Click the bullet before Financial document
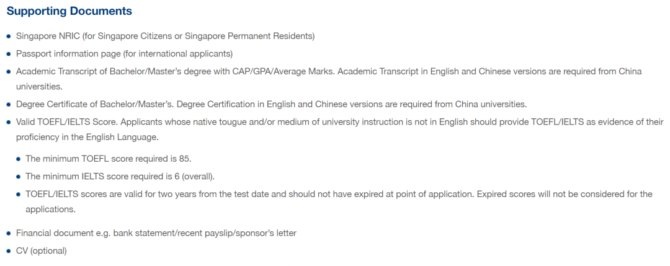This screenshot has height=266, width=670. pyautogui.click(x=9, y=234)
